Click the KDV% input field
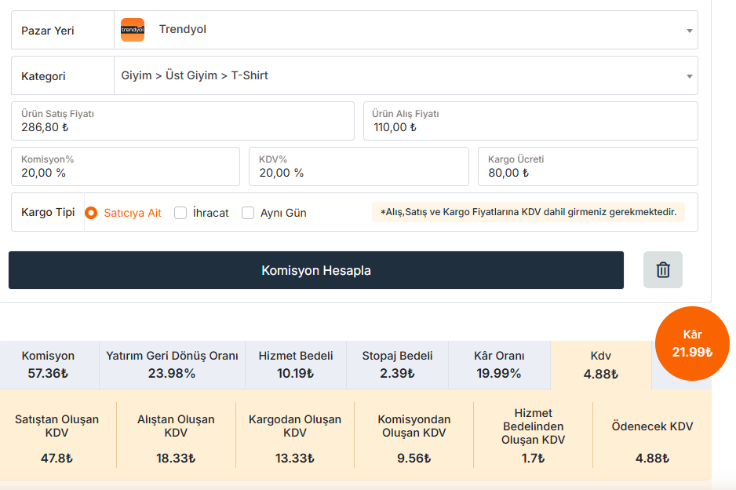This screenshot has height=490, width=736. point(359,166)
